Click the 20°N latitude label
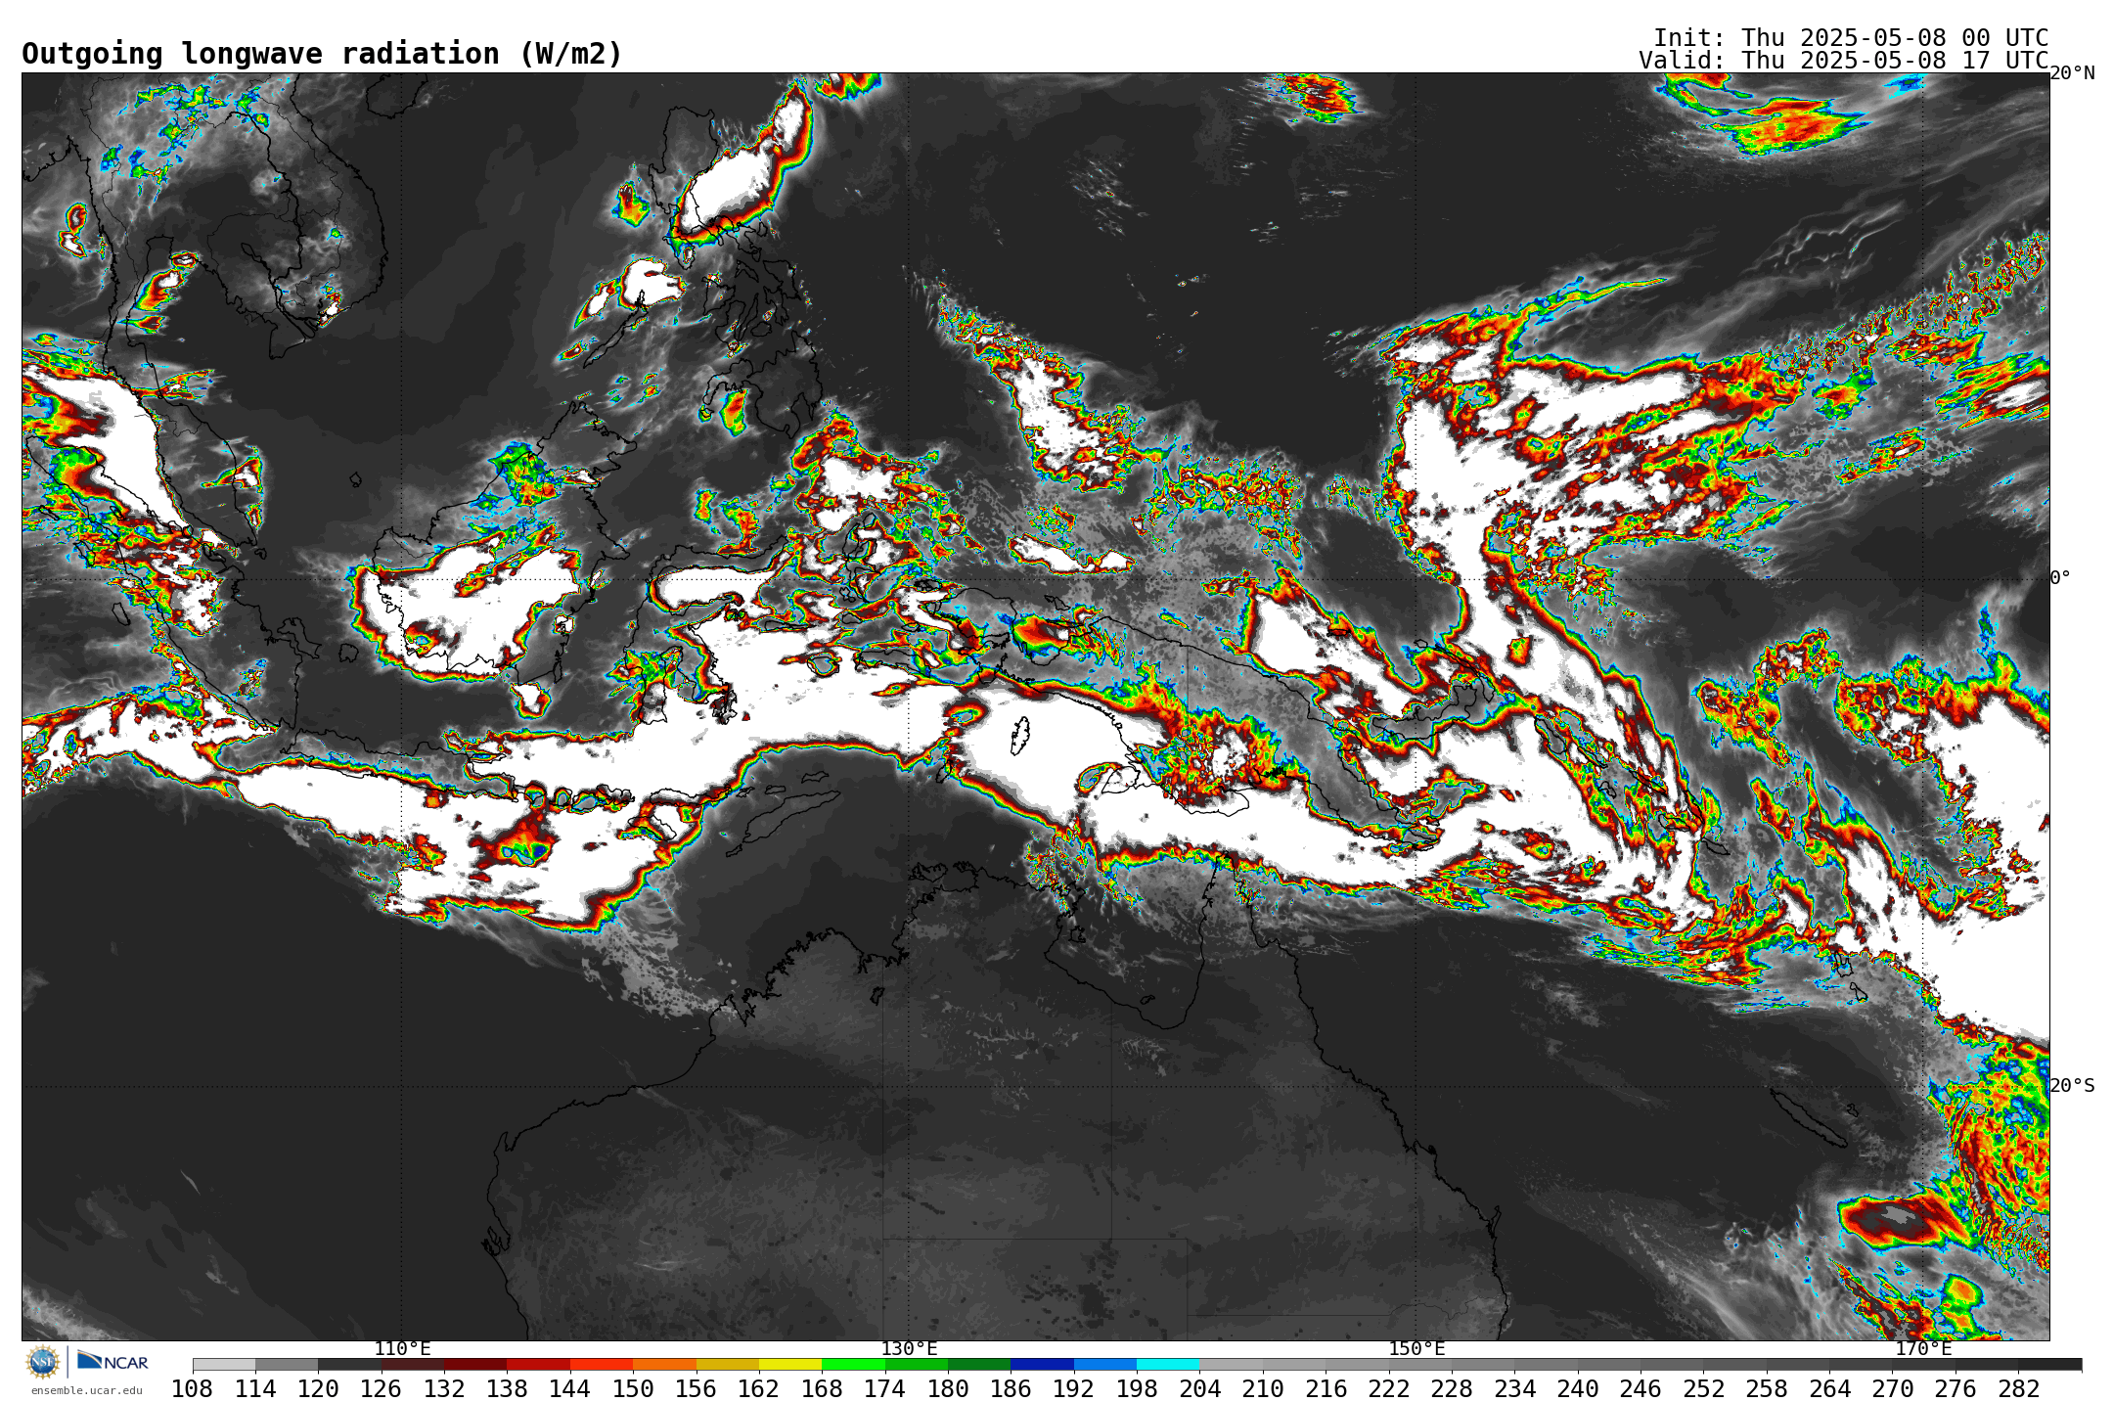Screen dimensions: 2113x1402 (2072, 73)
